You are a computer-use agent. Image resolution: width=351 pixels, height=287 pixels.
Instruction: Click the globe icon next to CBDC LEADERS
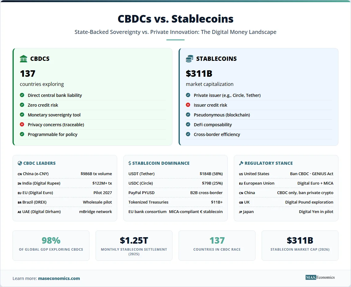pos(20,163)
